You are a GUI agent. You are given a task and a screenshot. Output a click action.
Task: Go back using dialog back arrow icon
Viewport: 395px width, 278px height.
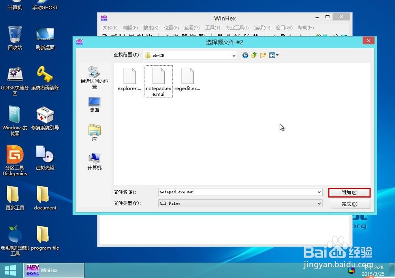click(x=245, y=55)
